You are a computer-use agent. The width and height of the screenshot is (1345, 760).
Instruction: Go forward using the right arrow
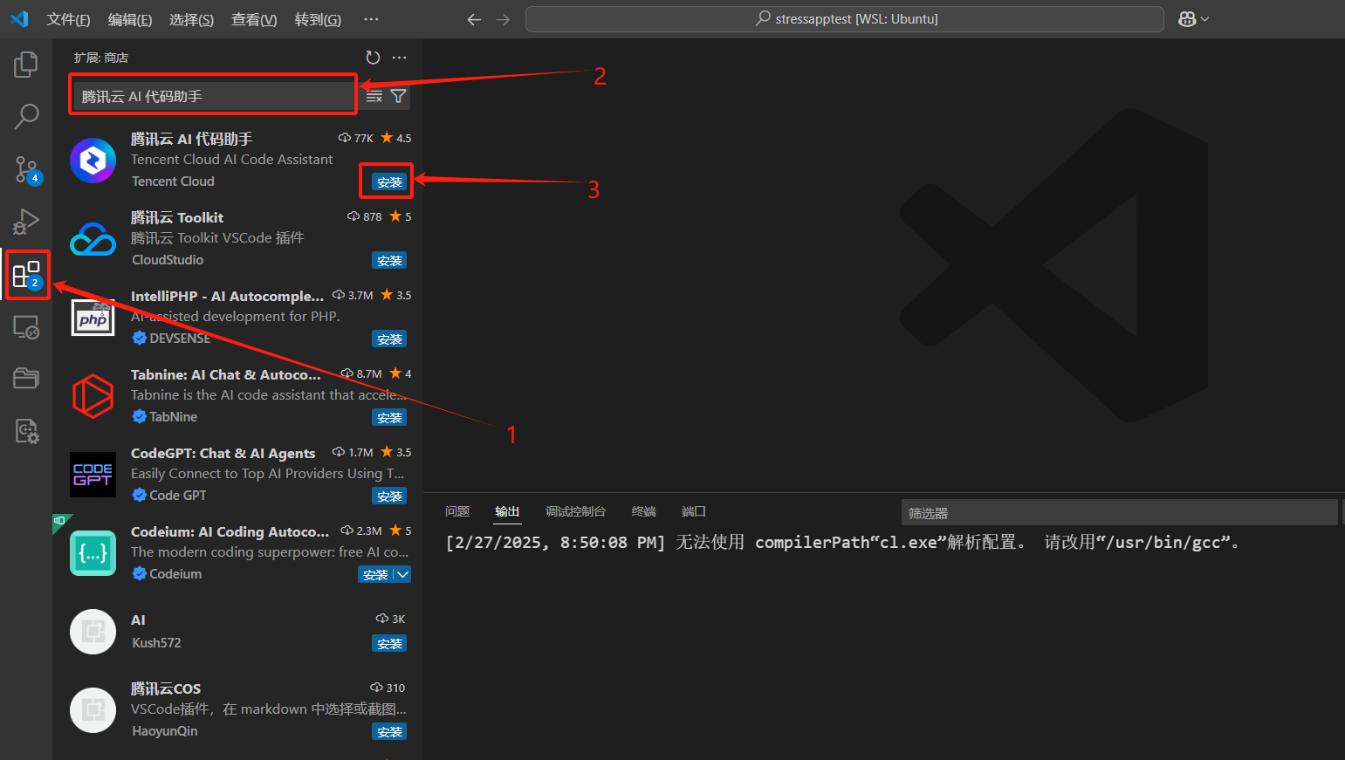coord(503,19)
